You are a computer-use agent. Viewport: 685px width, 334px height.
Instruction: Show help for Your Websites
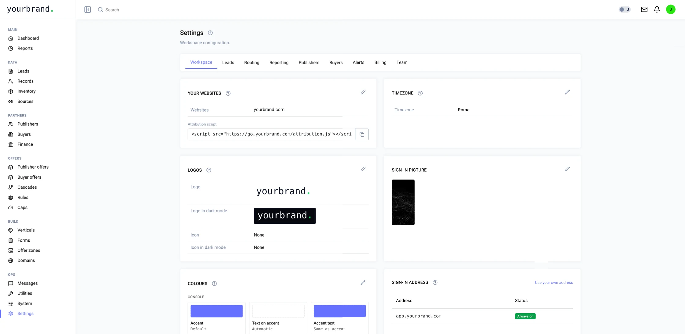point(228,93)
